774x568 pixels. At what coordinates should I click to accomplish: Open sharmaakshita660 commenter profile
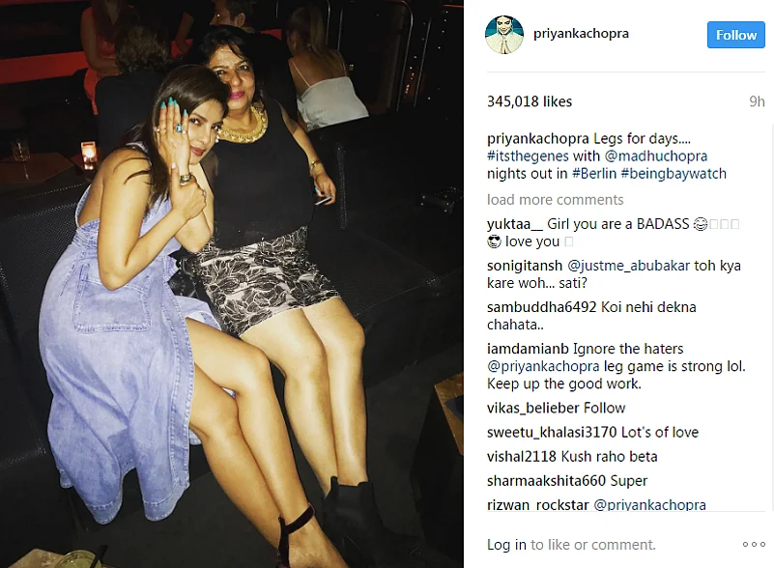547,481
